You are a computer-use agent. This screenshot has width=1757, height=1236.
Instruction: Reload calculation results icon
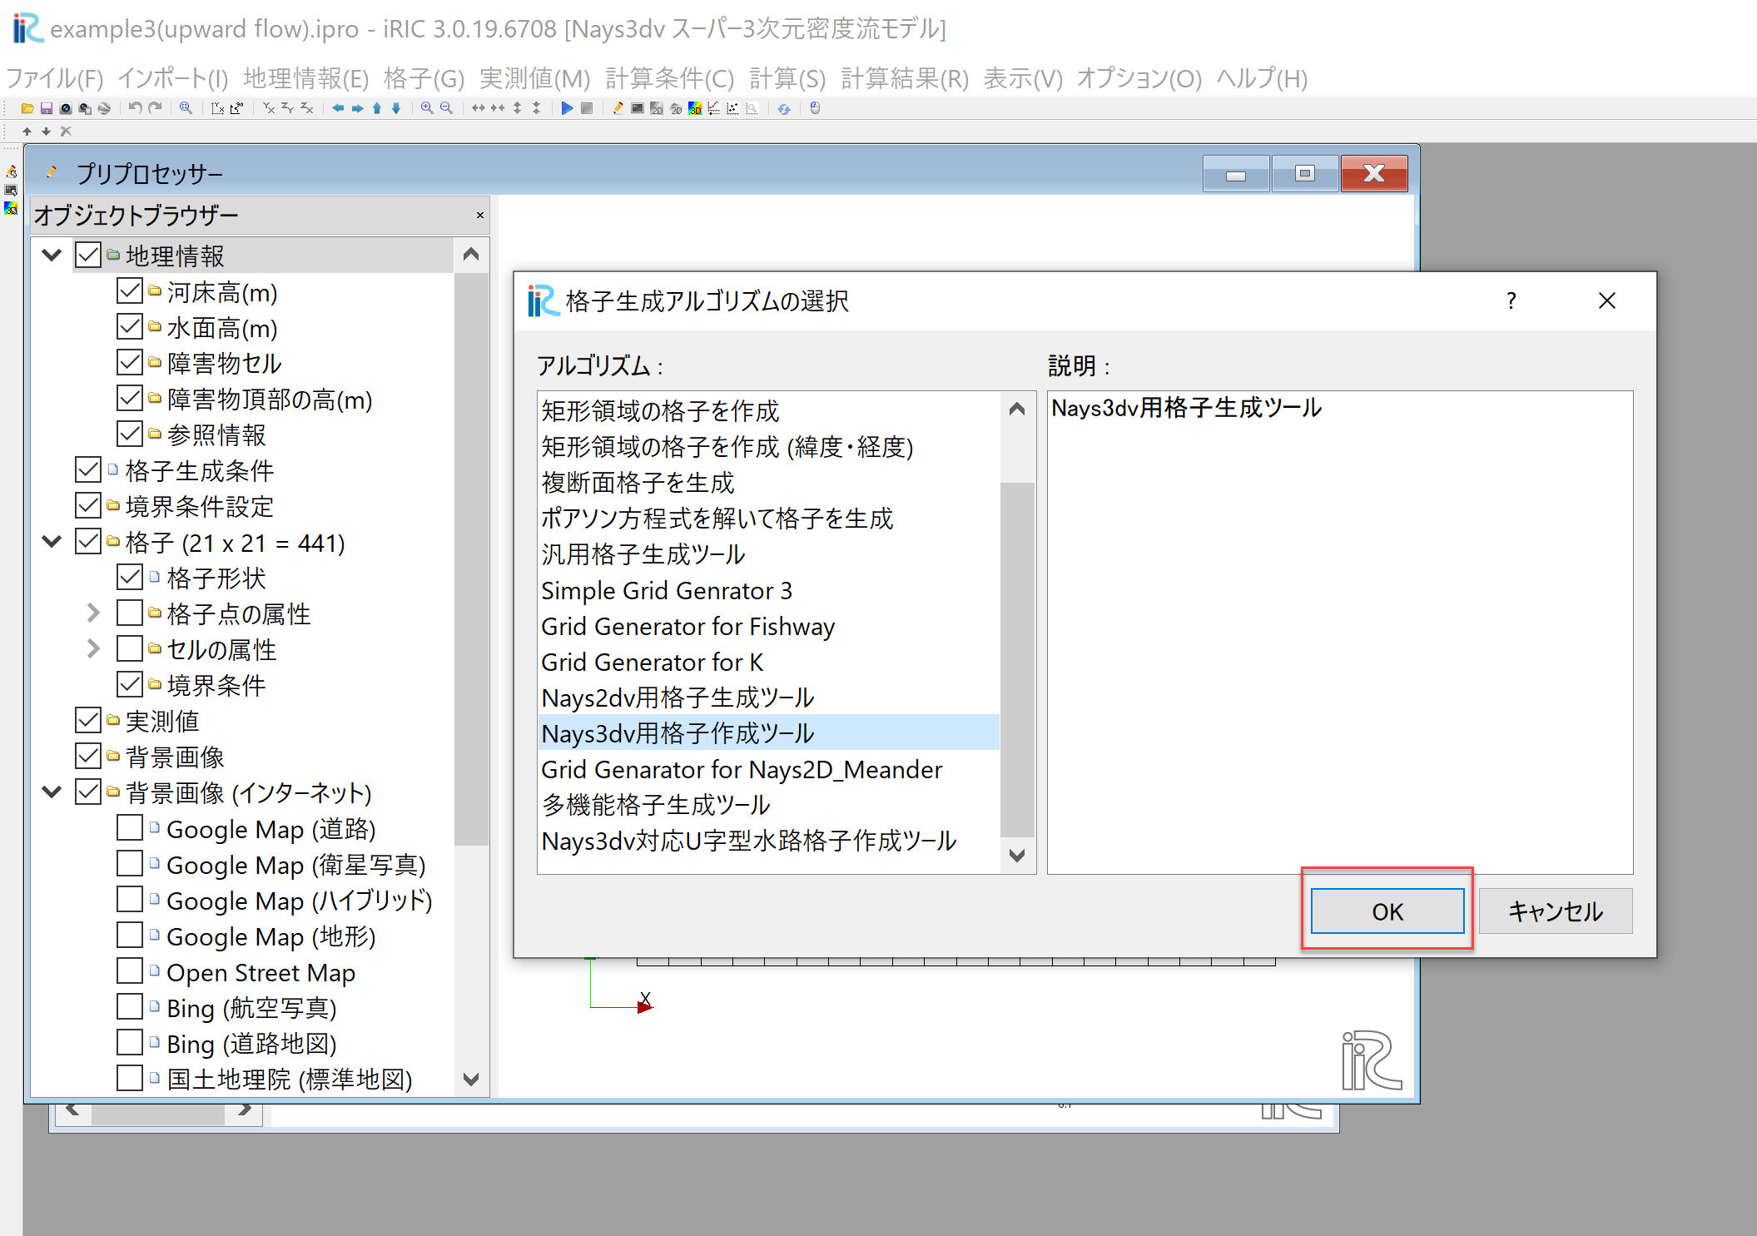784,108
